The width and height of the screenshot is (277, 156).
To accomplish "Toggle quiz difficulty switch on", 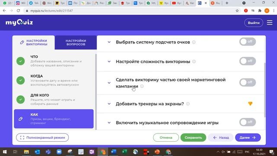I will tap(248, 61).
